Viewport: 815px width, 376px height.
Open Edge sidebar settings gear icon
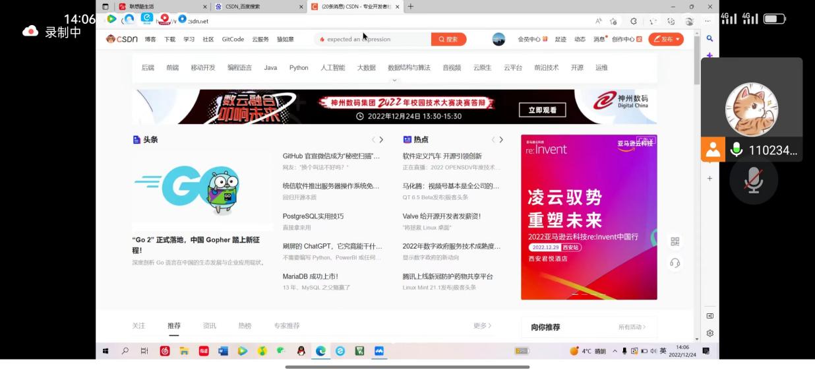[709, 333]
